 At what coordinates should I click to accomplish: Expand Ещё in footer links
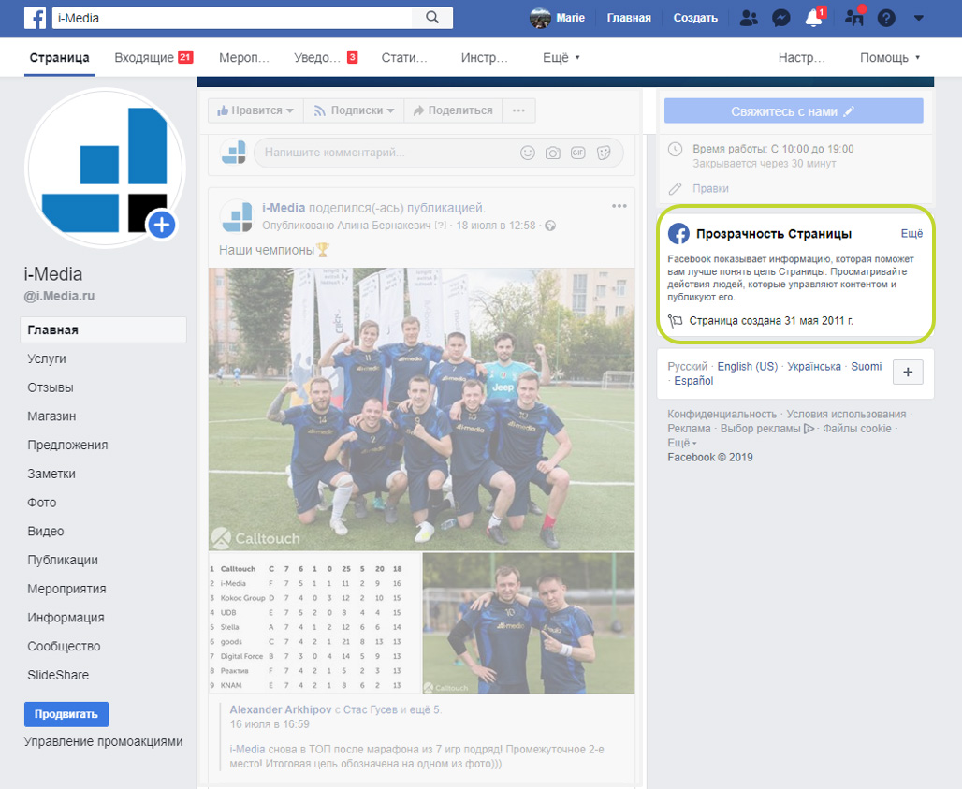[681, 443]
